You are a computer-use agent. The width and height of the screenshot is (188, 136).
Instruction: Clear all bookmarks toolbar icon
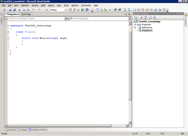(164, 10)
